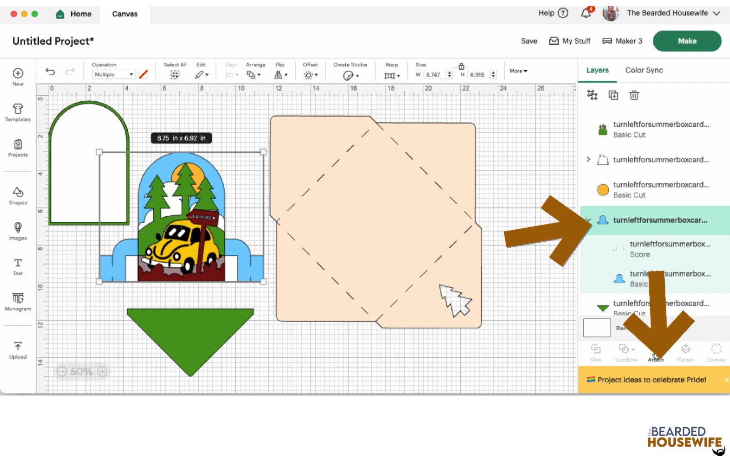
Task: Switch to the Home tab
Action: tap(73, 14)
